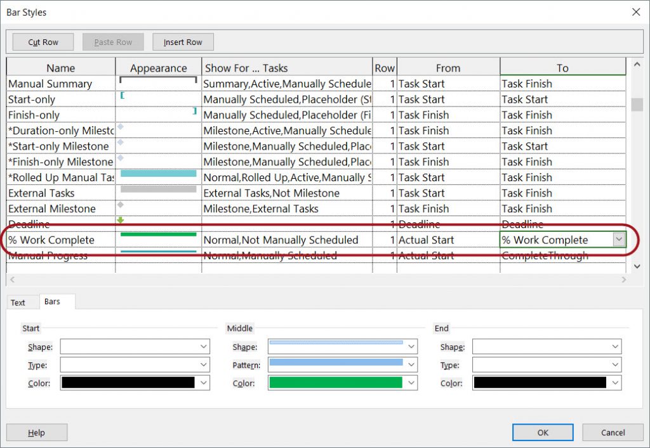
Task: Select the % Work Complete name cell
Action: click(x=61, y=240)
